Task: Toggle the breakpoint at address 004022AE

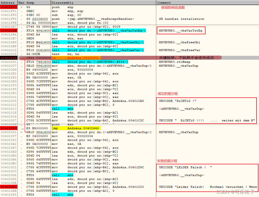Action: pyautogui.click(x=8, y=30)
